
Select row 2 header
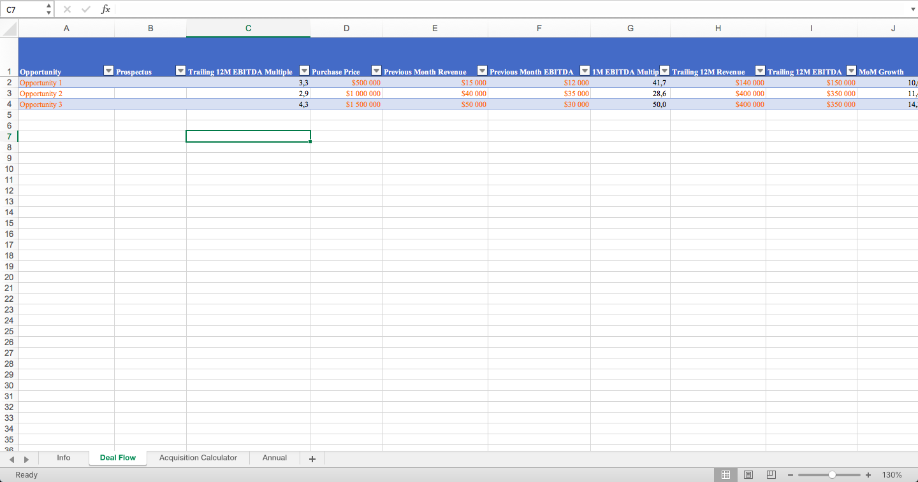(x=9, y=83)
